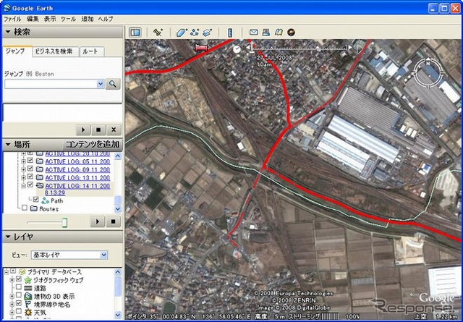The height and width of the screenshot is (322, 463).
Task: Add an image overlay from toolbar
Action: [x=208, y=32]
